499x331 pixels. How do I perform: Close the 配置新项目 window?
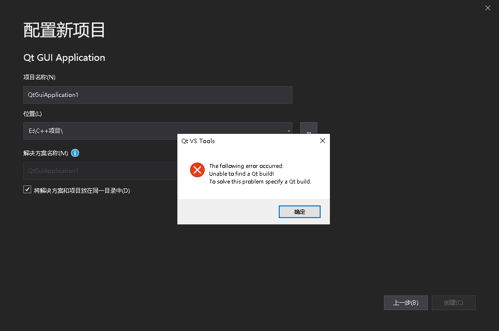tap(487, 8)
